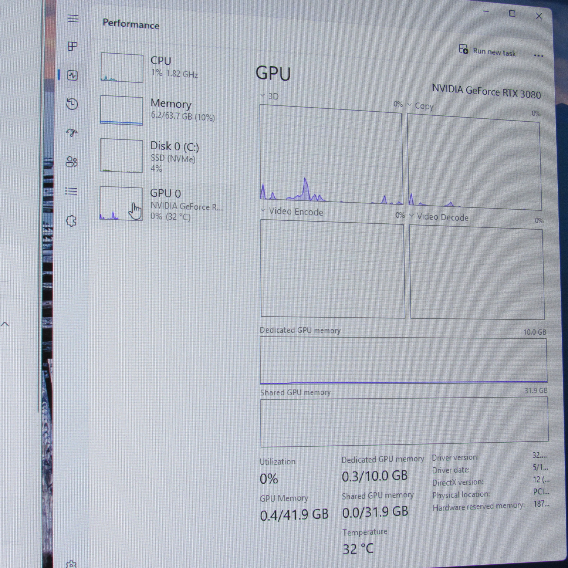The width and height of the screenshot is (568, 568).
Task: Open the Processes page icon
Action: tap(72, 47)
